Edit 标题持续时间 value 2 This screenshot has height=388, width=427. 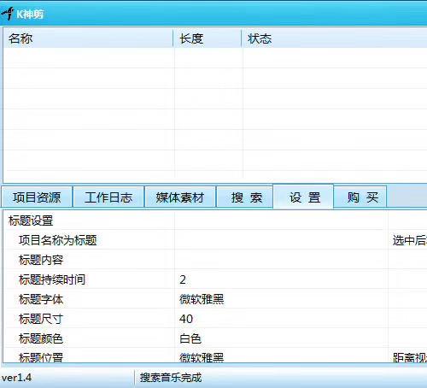[281, 279]
